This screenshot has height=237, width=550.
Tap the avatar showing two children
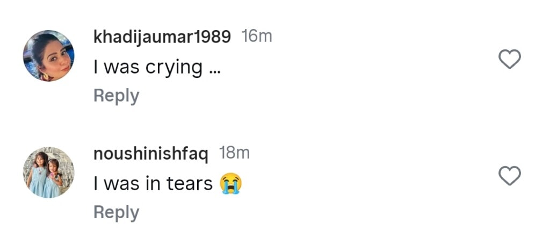[x=48, y=173]
